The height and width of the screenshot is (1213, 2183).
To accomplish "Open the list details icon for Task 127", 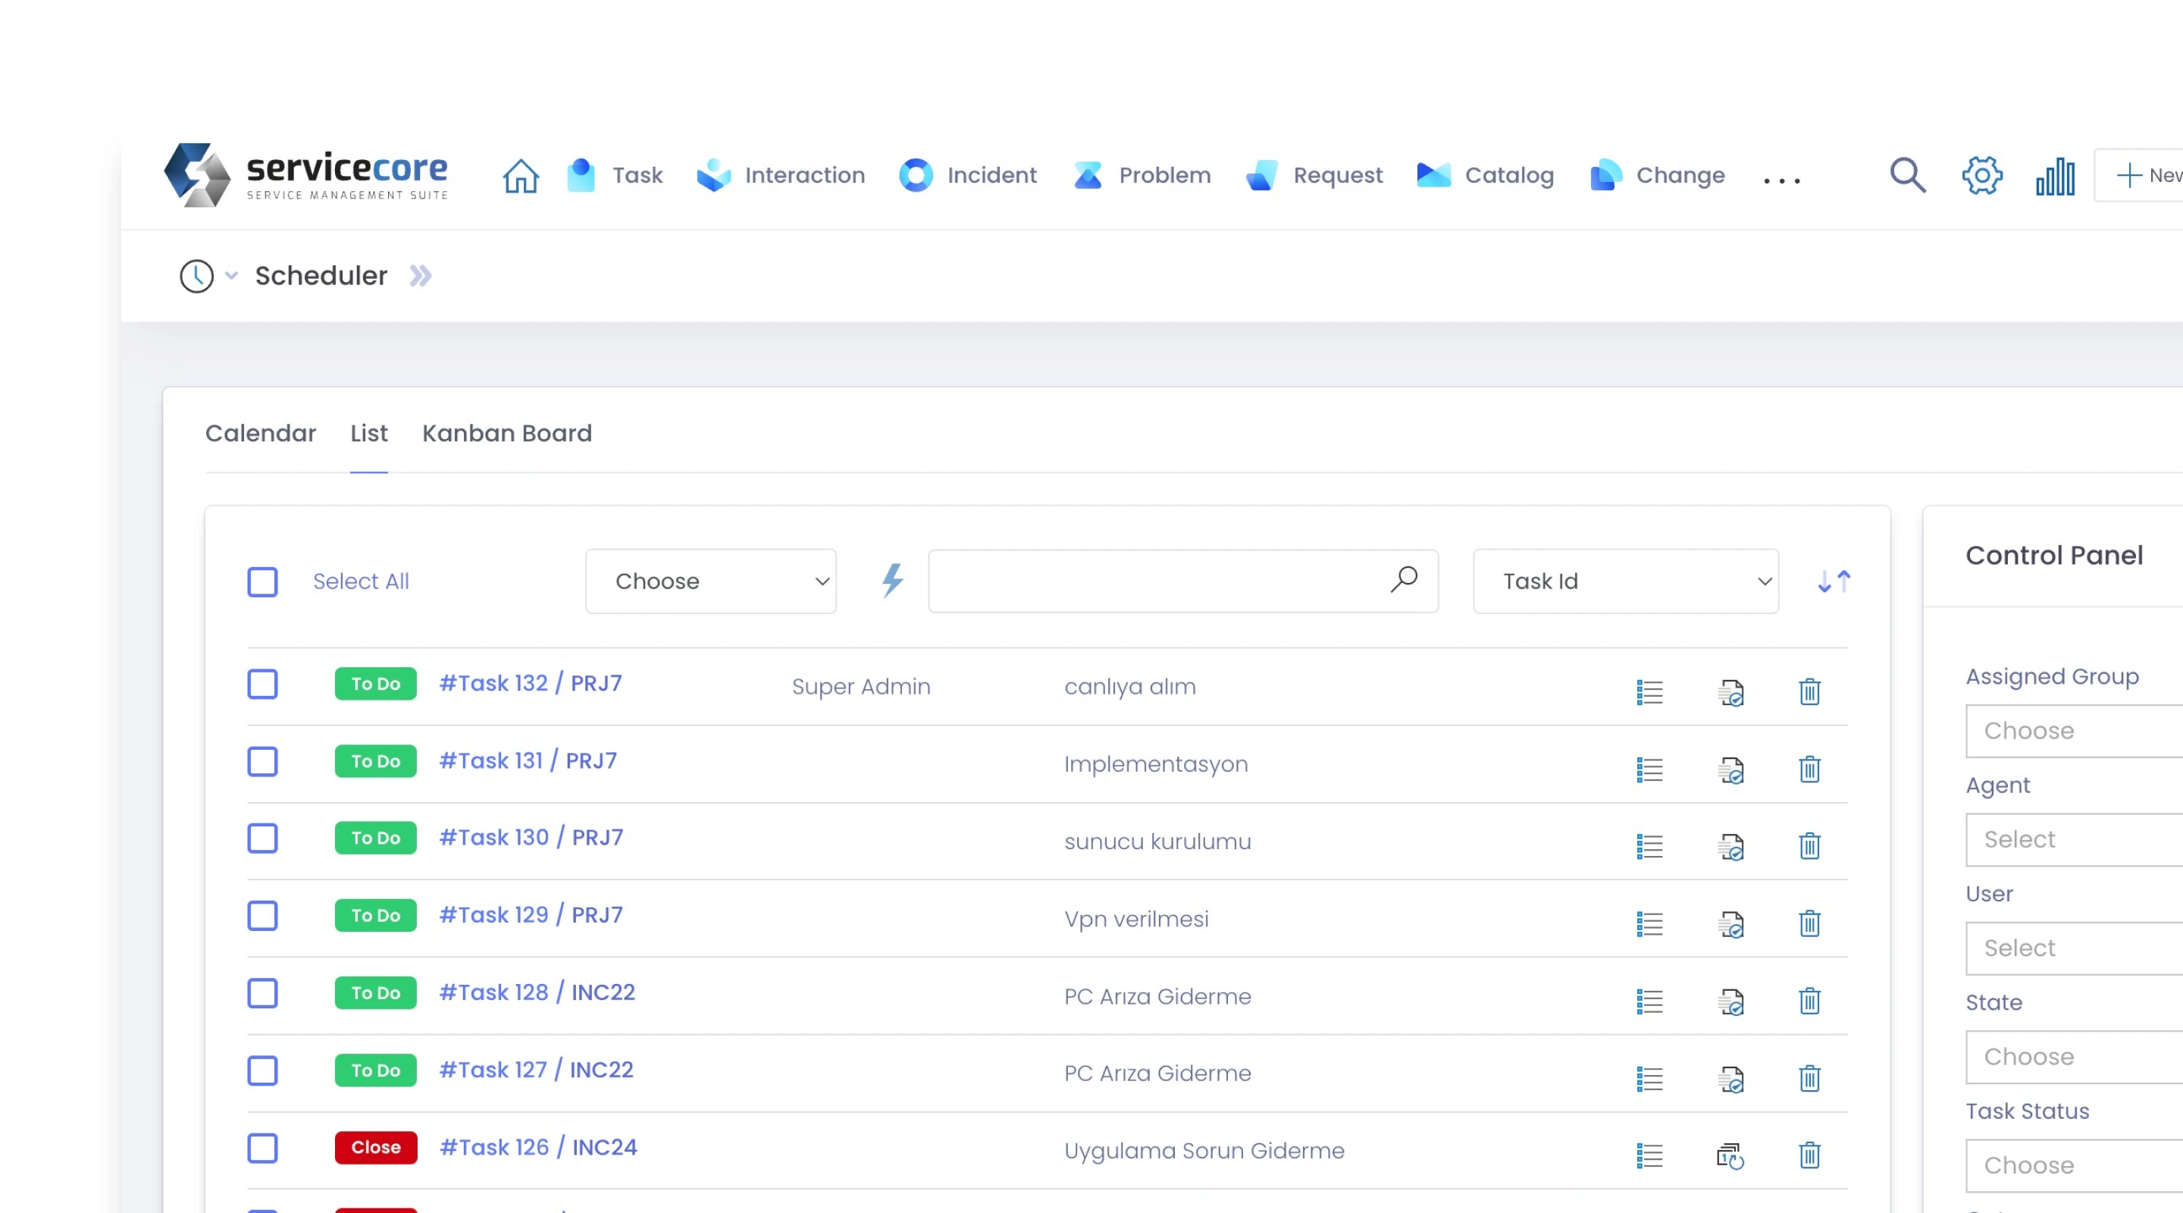I will (x=1650, y=1079).
